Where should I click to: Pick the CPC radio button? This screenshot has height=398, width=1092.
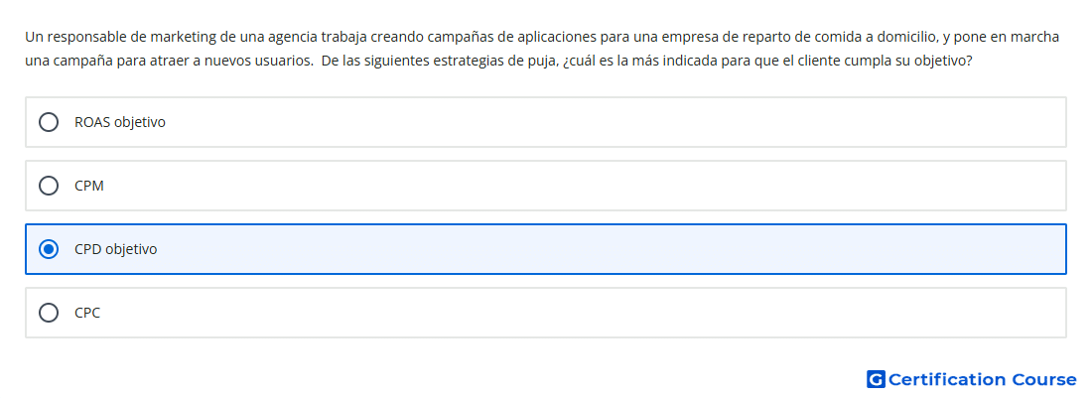49,313
